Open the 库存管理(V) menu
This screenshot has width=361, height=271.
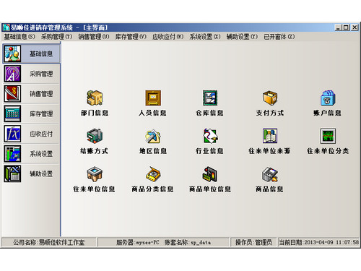click(131, 37)
